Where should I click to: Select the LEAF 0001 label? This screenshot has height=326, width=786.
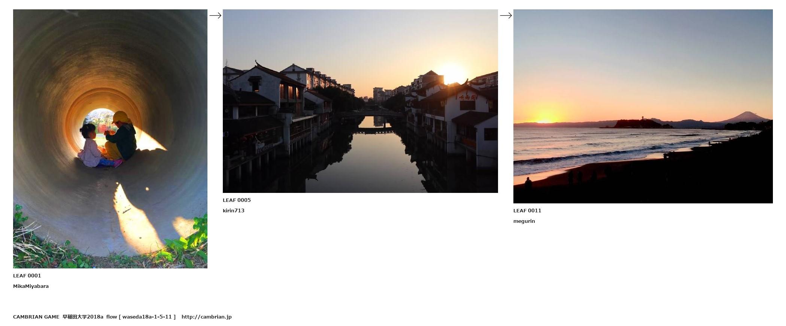(x=27, y=276)
